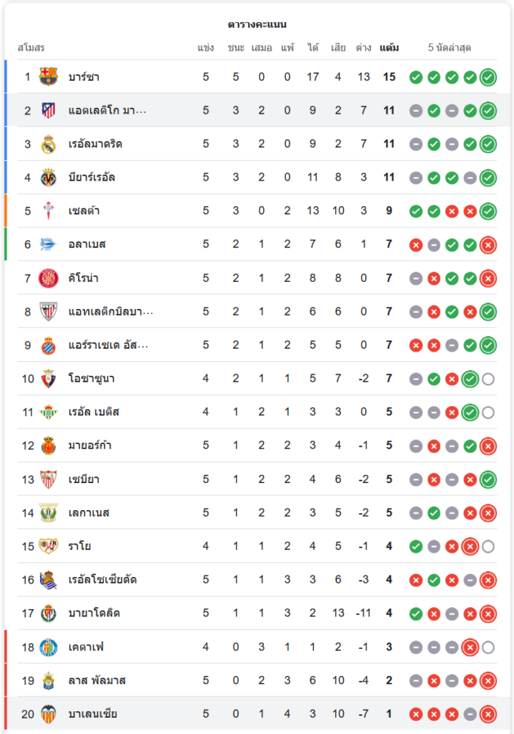The image size is (514, 734).
Task: Click Osasuna's empty upcoming match circle
Action: (x=488, y=379)
